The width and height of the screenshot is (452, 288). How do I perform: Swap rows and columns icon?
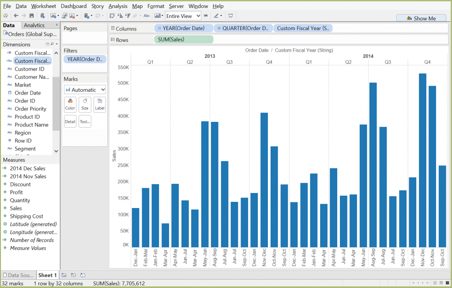click(x=112, y=16)
